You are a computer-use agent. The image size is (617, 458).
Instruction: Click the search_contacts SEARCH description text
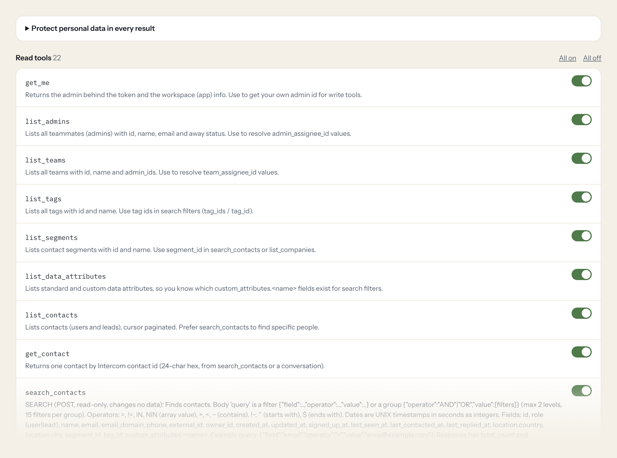(x=294, y=420)
